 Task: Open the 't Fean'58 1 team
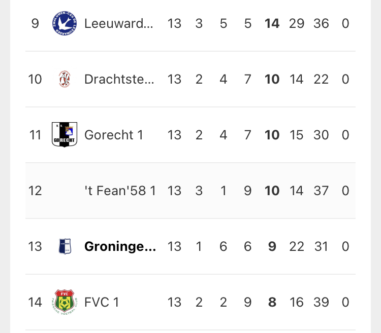coord(120,191)
